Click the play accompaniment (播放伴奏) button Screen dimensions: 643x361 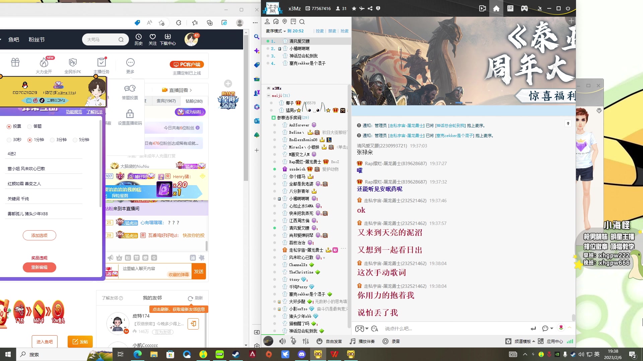point(362,341)
